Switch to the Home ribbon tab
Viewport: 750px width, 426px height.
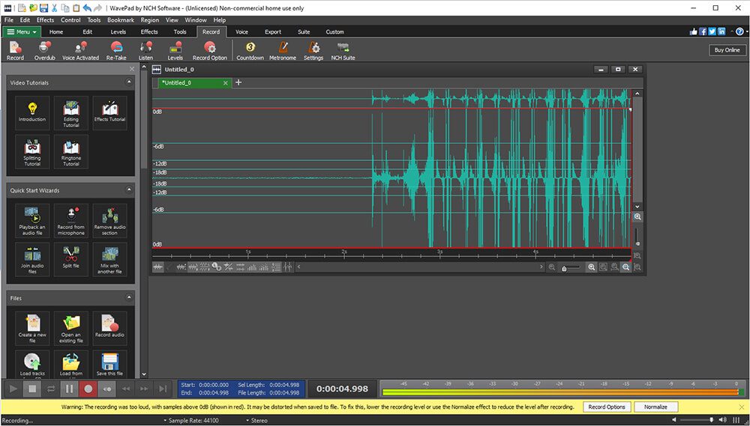[56, 32]
